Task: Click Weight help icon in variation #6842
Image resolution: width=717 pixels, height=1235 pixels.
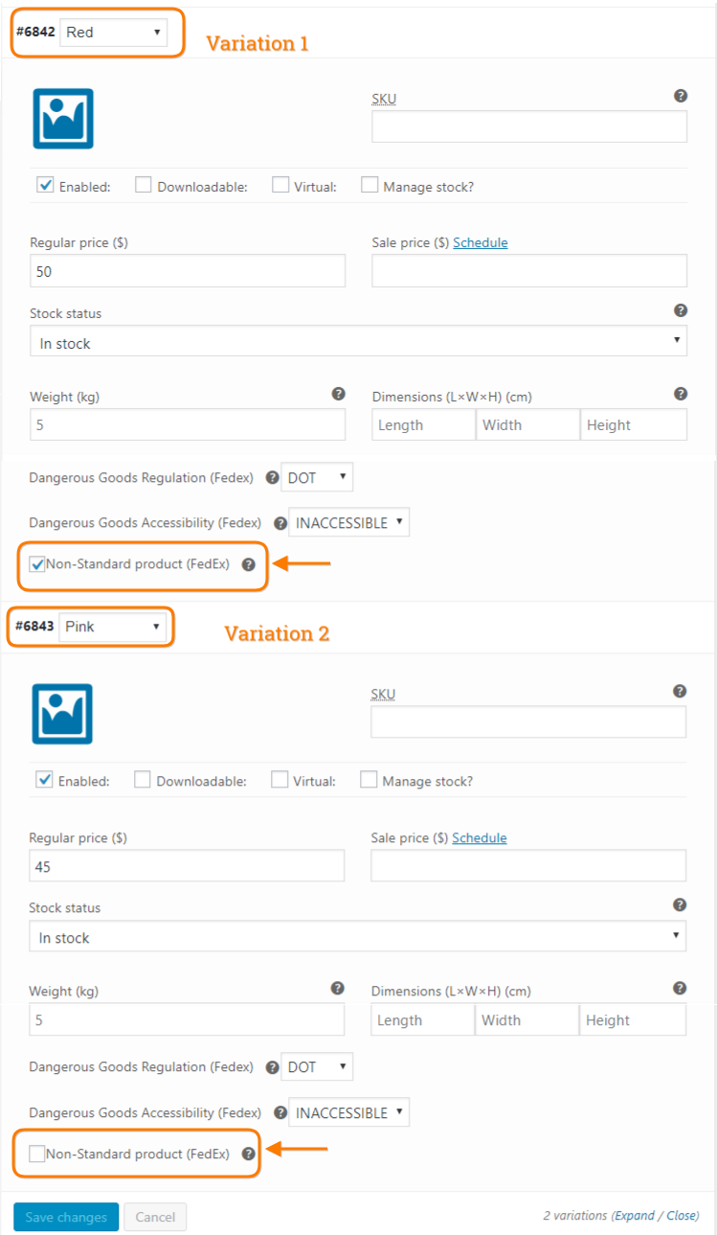Action: (338, 394)
